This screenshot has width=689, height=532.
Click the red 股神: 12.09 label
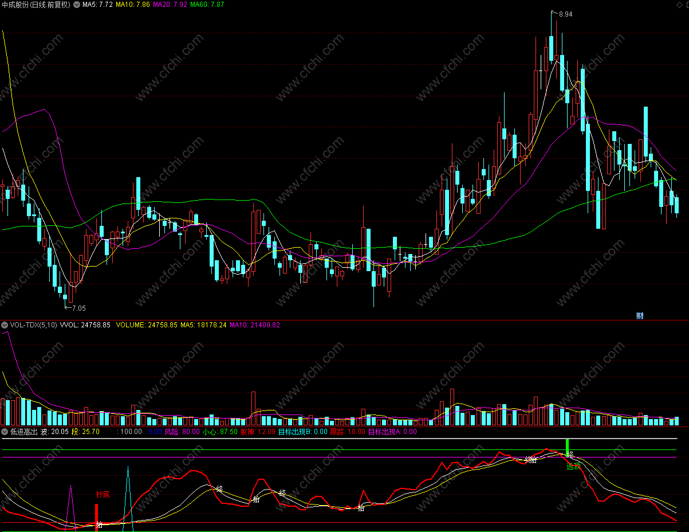pyautogui.click(x=258, y=432)
